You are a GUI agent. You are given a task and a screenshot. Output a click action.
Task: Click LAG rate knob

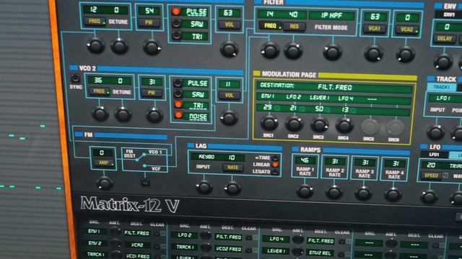(x=232, y=188)
